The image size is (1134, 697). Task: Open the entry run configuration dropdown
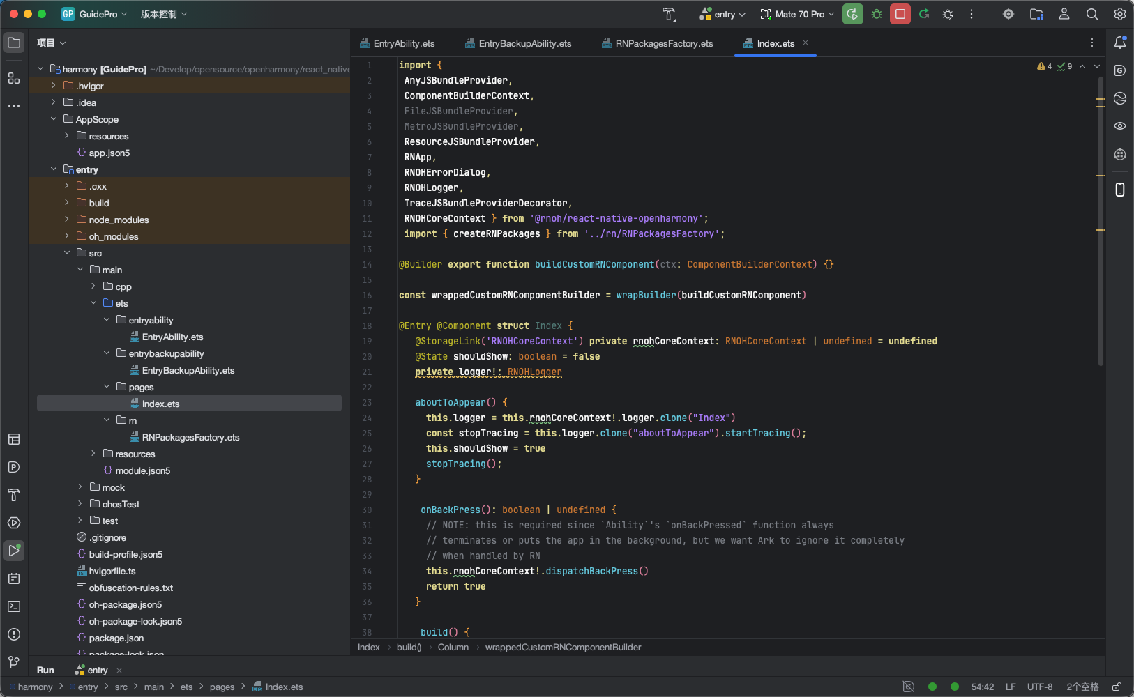pos(723,14)
